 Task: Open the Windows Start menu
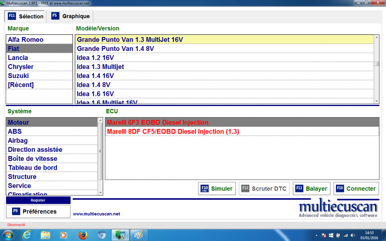coord(8,235)
